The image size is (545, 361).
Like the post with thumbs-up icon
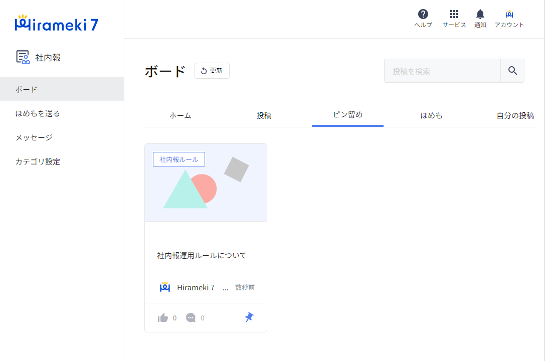click(x=162, y=318)
